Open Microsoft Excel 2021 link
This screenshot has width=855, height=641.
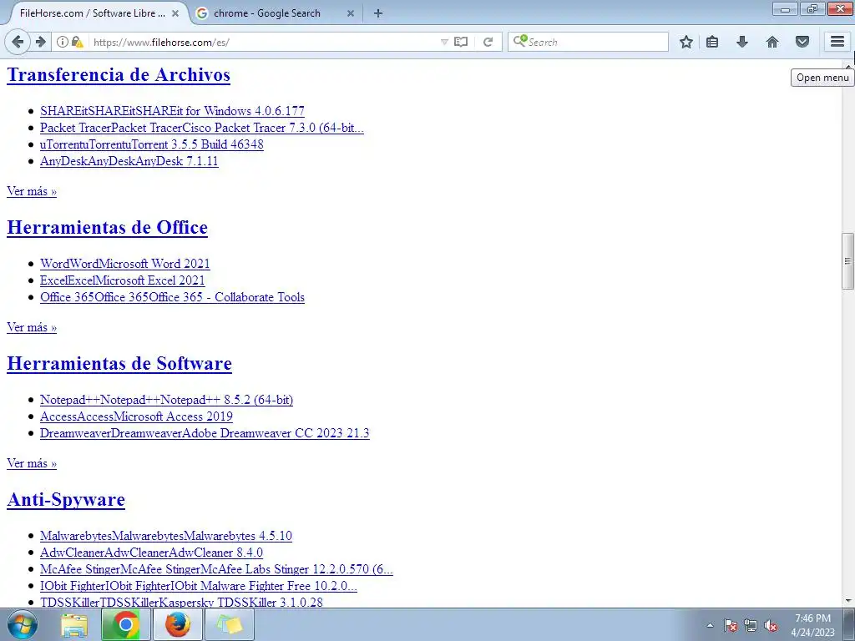point(123,280)
